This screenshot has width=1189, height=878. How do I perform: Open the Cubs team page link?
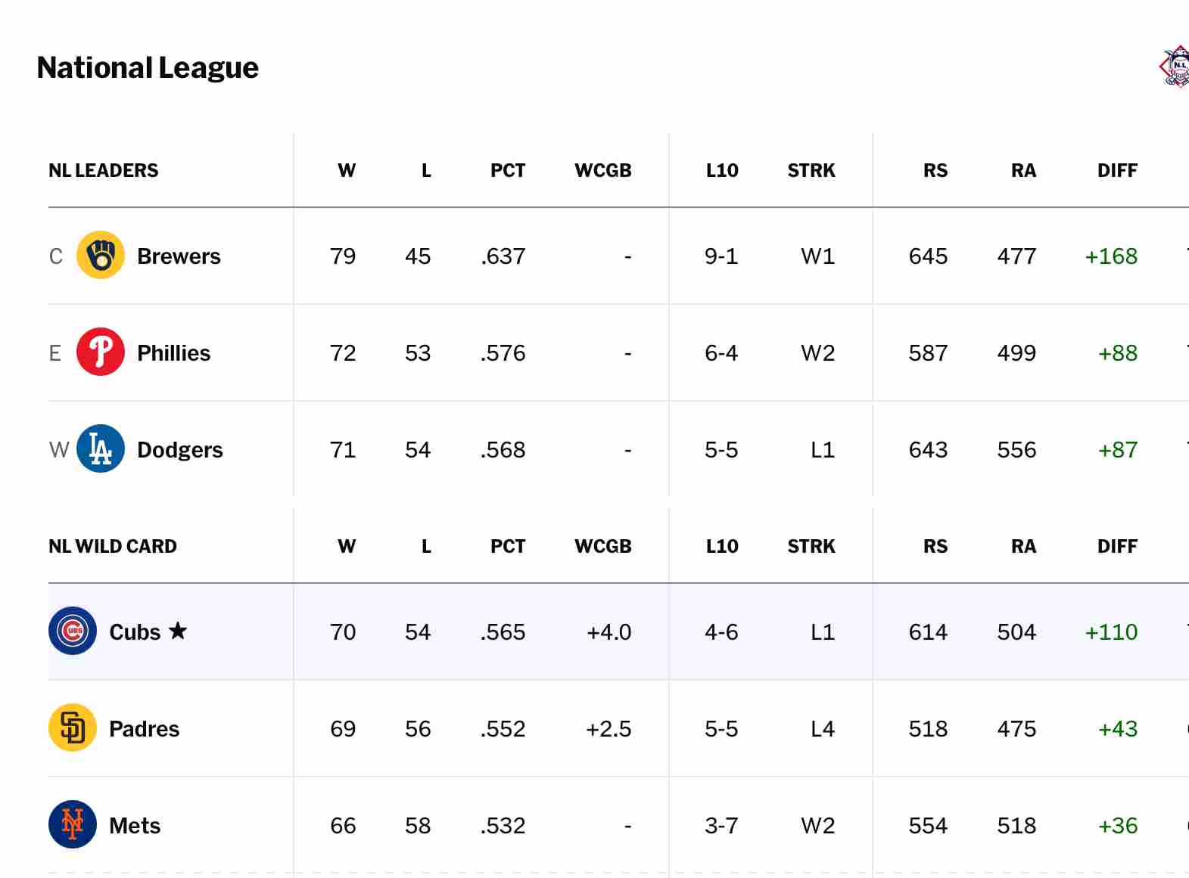(x=135, y=632)
